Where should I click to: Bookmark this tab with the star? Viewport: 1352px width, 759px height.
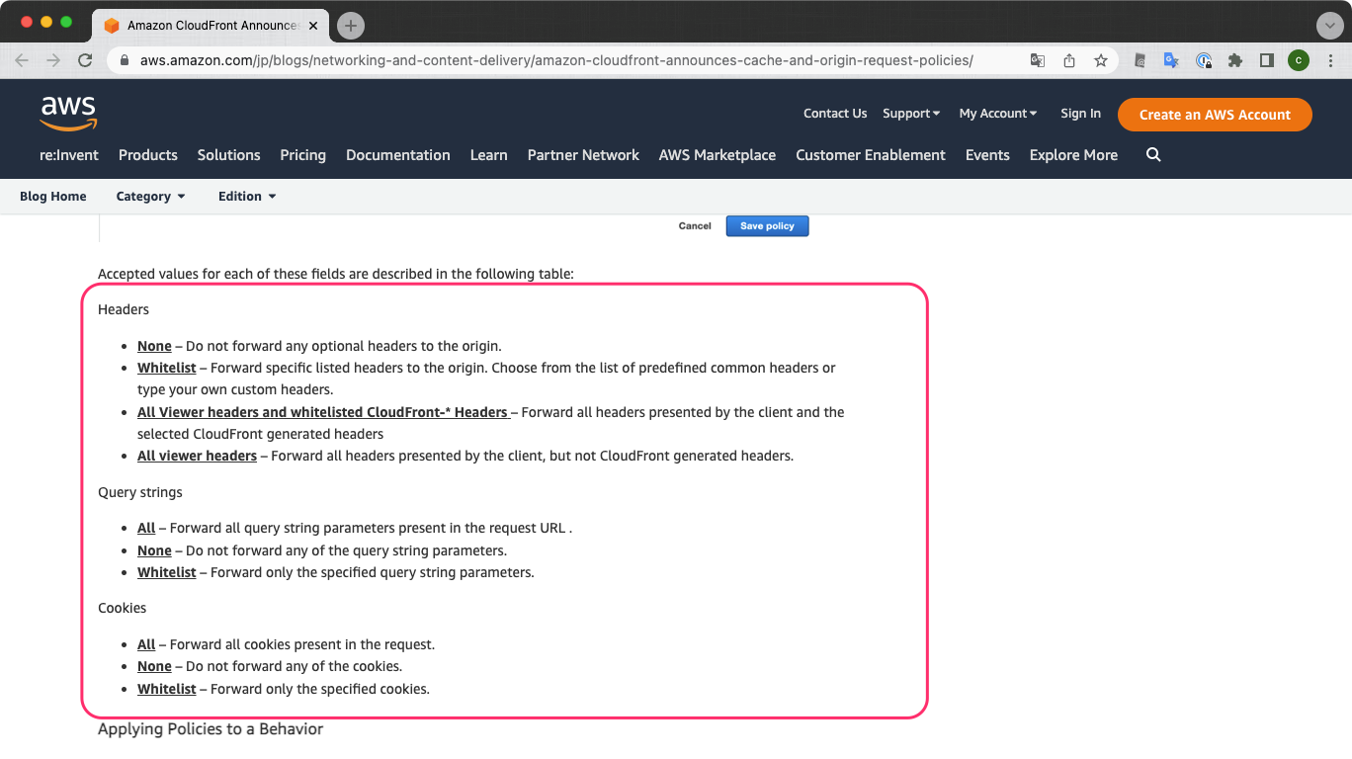(1101, 60)
